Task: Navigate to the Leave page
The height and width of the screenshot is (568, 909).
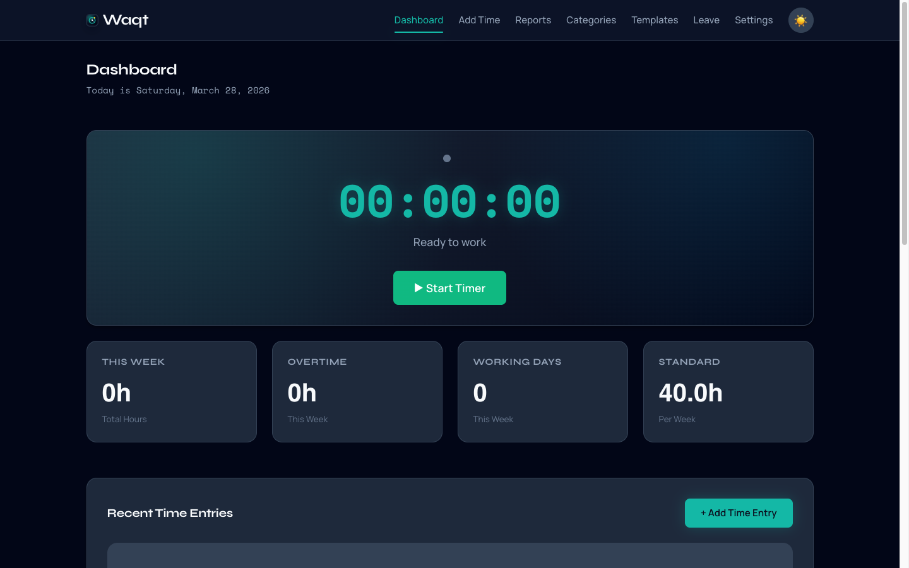Action: pyautogui.click(x=706, y=20)
